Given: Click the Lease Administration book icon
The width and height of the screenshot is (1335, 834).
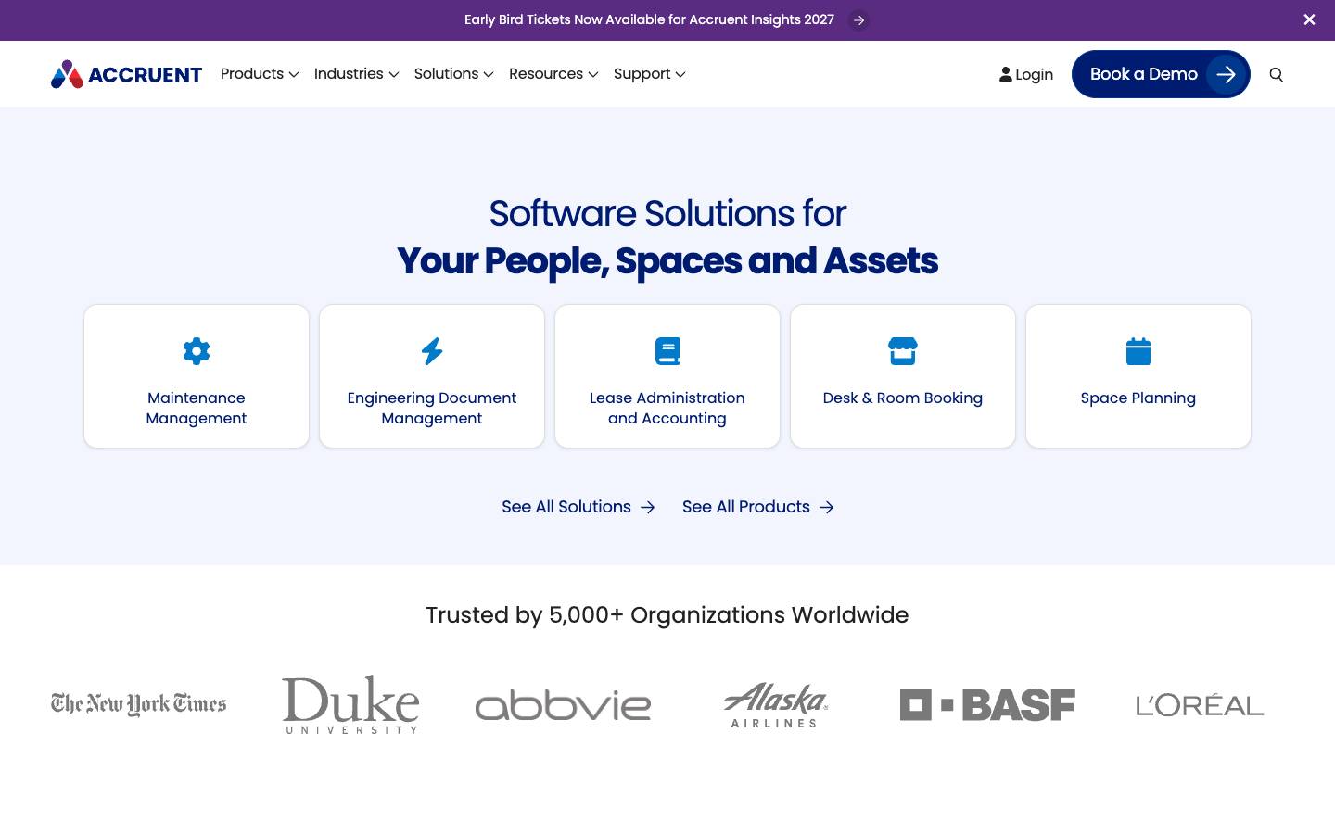Looking at the screenshot, I should tap(667, 351).
